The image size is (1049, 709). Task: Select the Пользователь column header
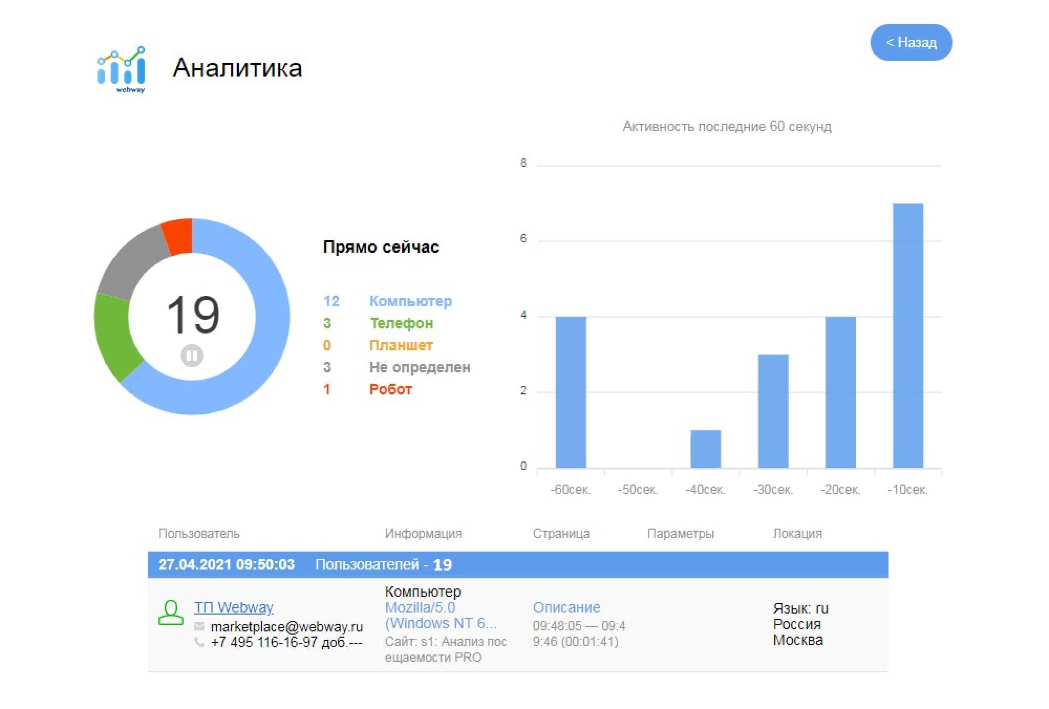(199, 533)
